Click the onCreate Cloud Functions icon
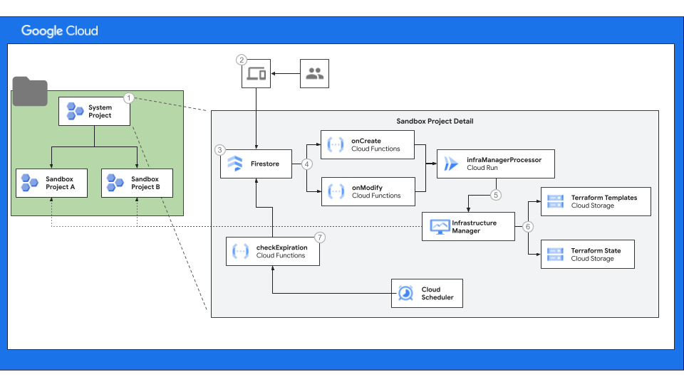The width and height of the screenshot is (684, 384). 336,144
